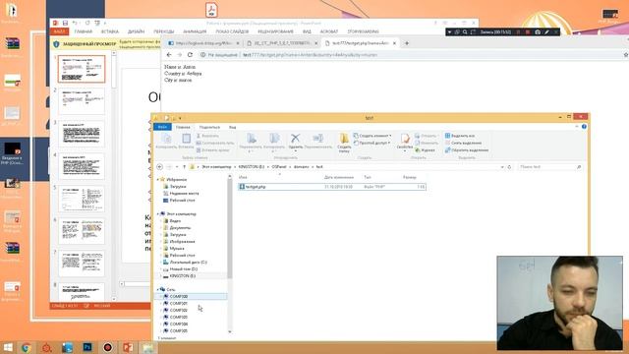Open the blue help icon in Explorer window
629x354 pixels.
[x=584, y=127]
